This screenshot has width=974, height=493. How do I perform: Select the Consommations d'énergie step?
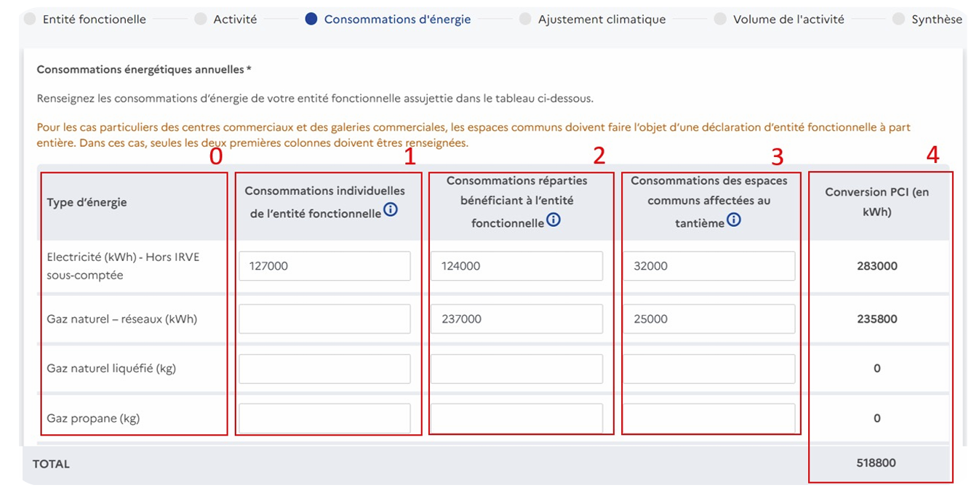click(x=396, y=20)
